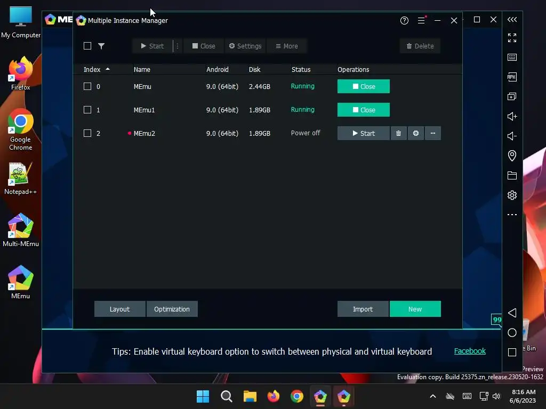The image size is (546, 409).
Task: Open Multi-MEmu desktop shortcut
Action: pyautogui.click(x=21, y=230)
